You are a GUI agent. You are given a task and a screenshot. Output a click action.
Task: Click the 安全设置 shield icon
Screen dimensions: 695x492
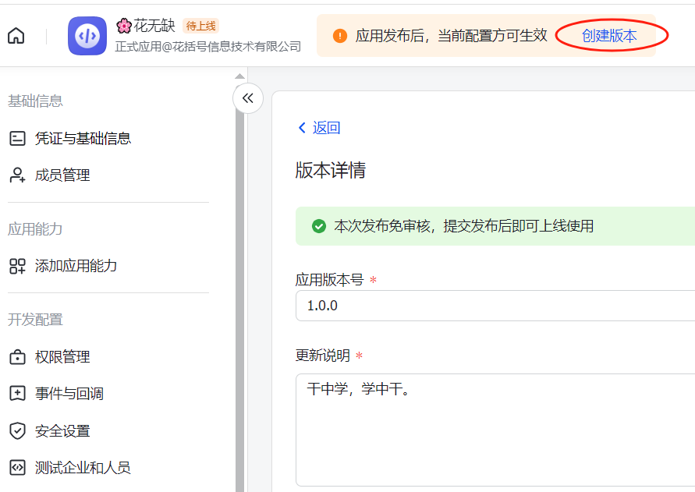click(x=17, y=431)
